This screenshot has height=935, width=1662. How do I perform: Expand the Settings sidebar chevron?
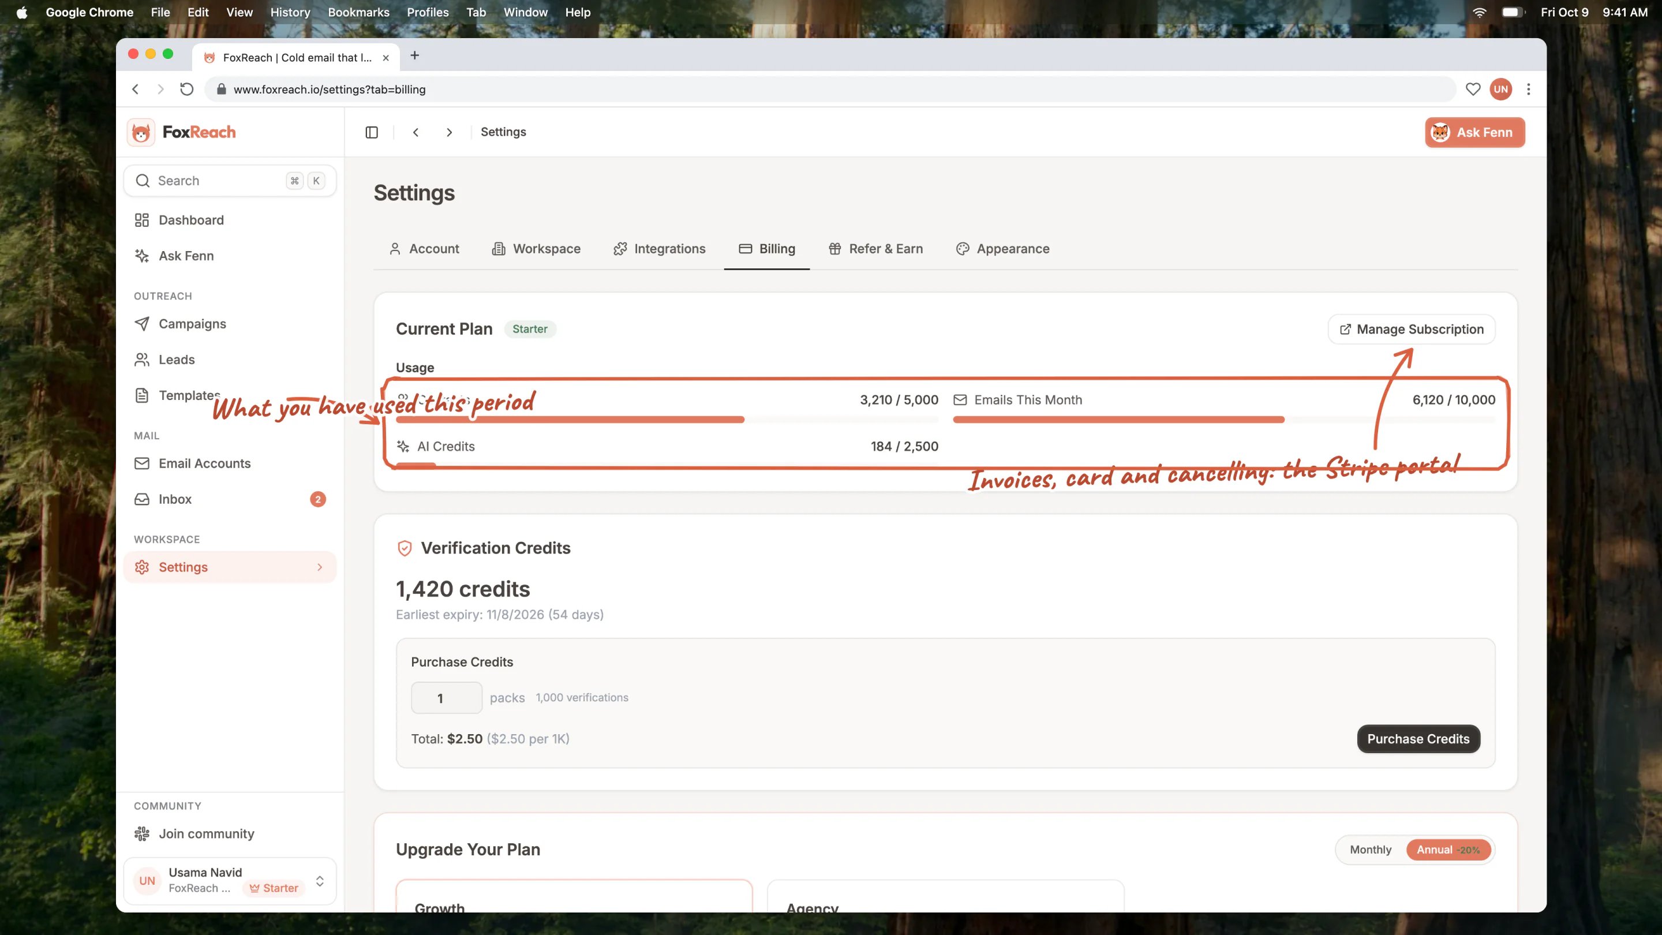tap(319, 567)
